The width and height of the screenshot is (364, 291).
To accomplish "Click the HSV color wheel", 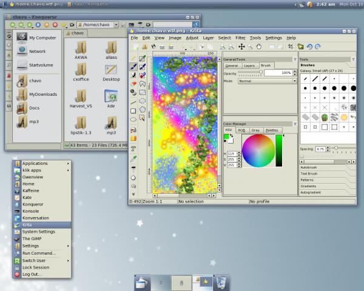I will tap(258, 151).
